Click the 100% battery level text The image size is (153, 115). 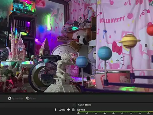pos(62,110)
